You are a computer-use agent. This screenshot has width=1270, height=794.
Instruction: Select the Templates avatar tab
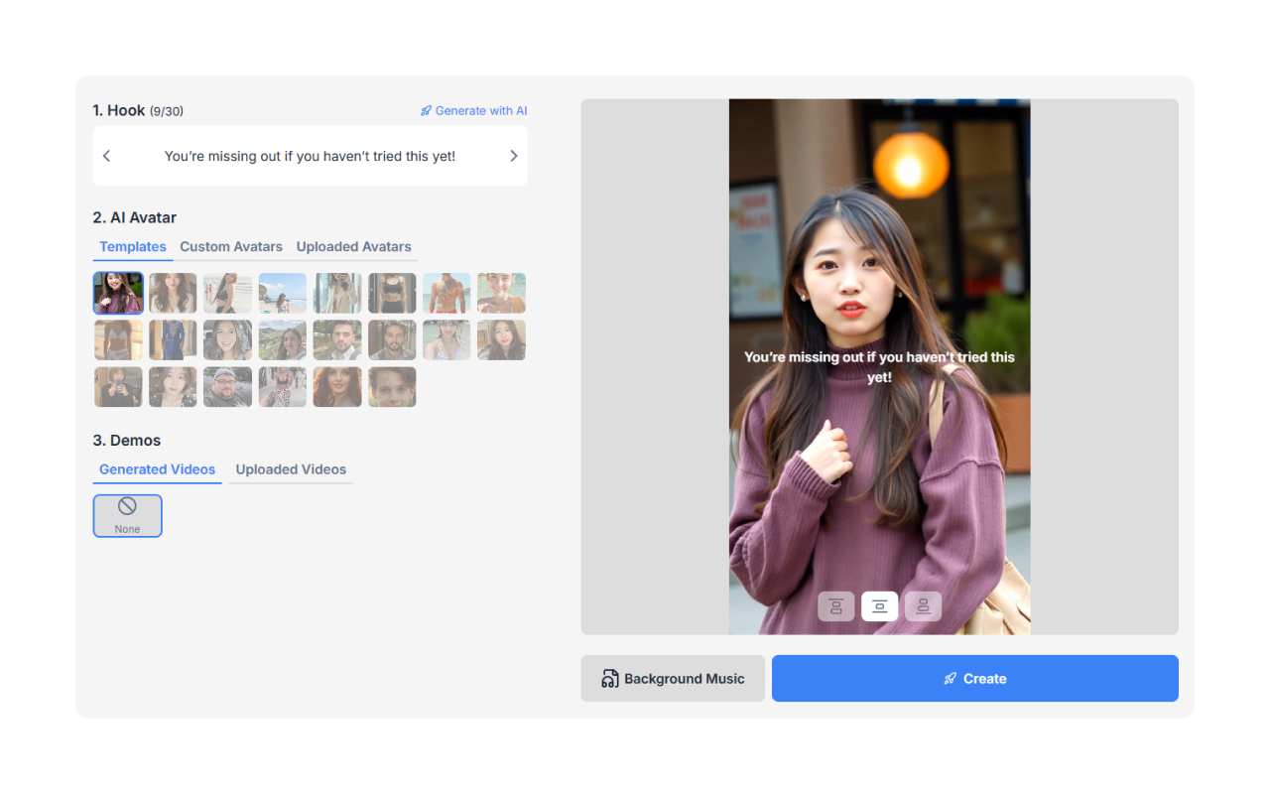133,247
